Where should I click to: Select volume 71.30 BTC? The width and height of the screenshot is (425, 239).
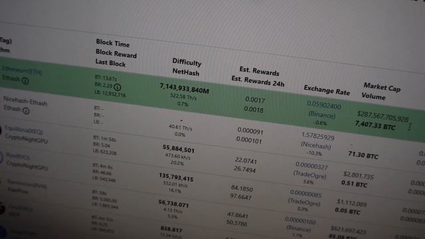pyautogui.click(x=363, y=155)
